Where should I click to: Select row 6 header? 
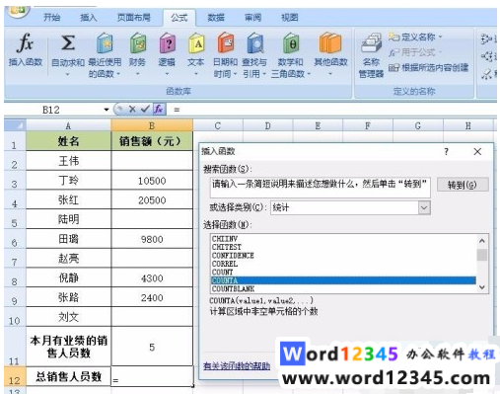(x=15, y=239)
